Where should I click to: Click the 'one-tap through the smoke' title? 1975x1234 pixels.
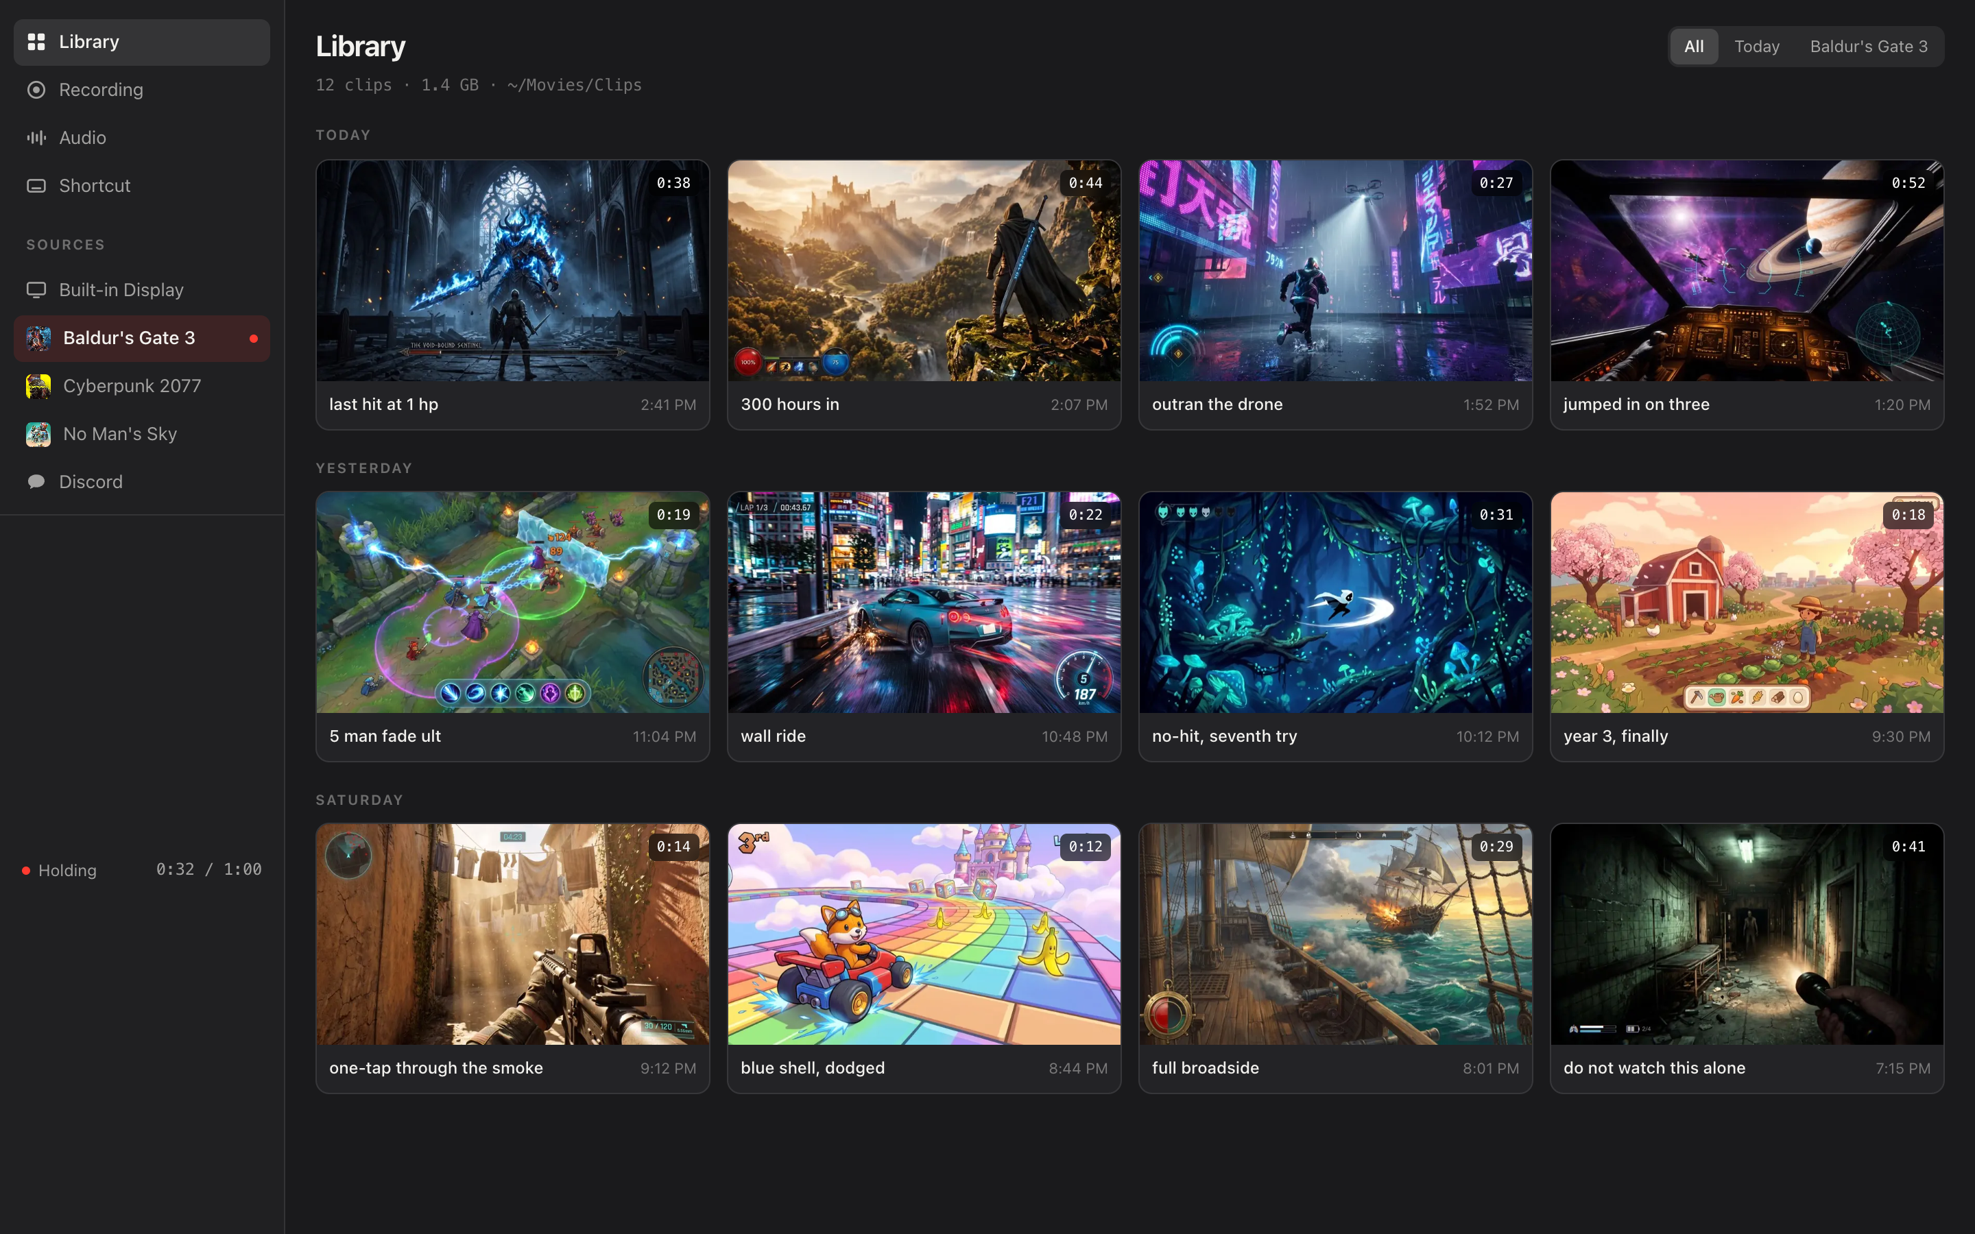pyautogui.click(x=436, y=1068)
